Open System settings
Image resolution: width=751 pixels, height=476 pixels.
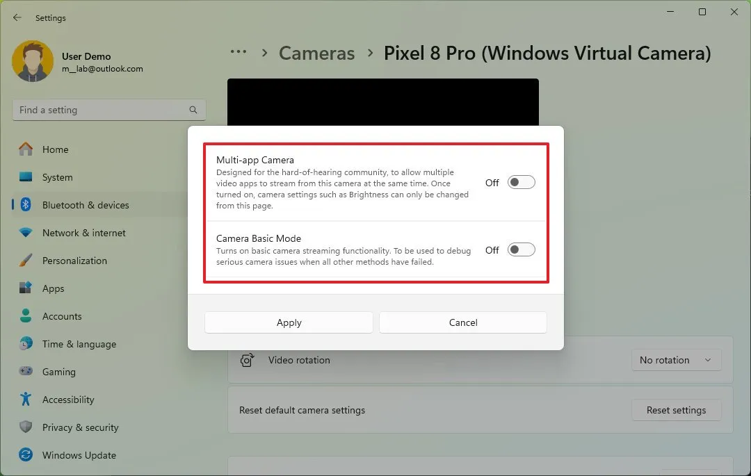coord(99,177)
